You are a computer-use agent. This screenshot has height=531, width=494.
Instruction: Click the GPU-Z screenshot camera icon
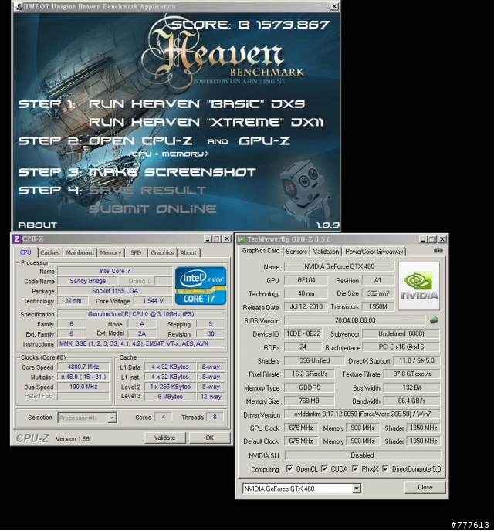coord(438,251)
